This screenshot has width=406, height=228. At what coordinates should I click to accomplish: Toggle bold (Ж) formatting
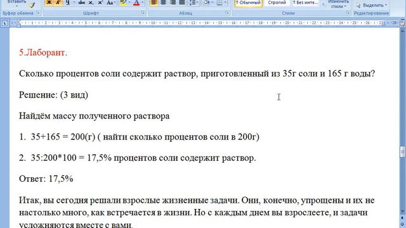coord(49,3)
